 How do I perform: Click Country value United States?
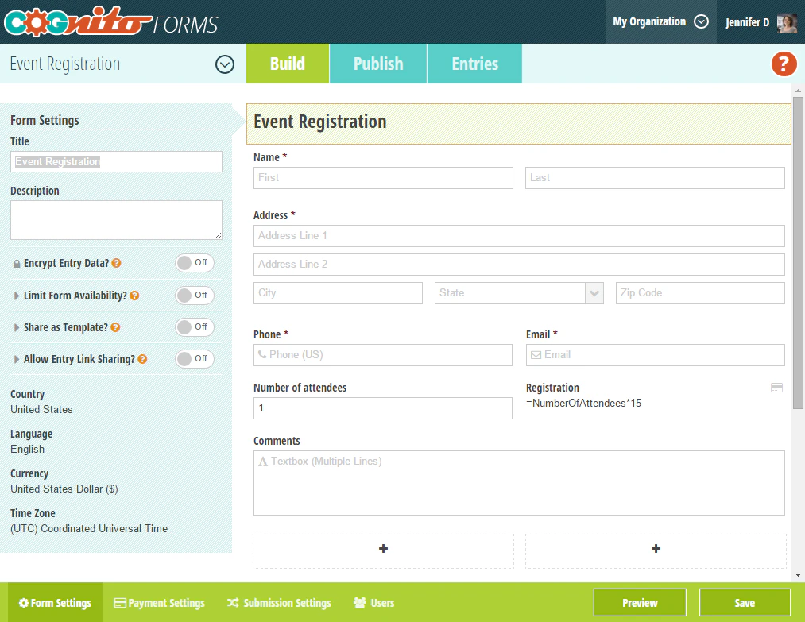click(x=41, y=410)
